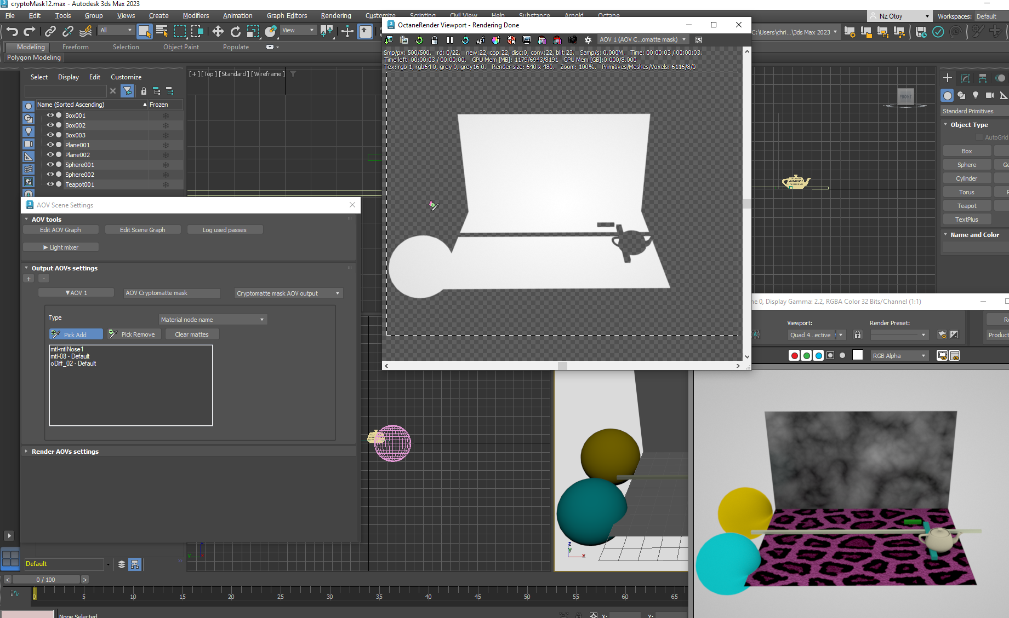This screenshot has height=618, width=1009.
Task: Open Cryptomatte mask AOV output dropdown
Action: 289,293
